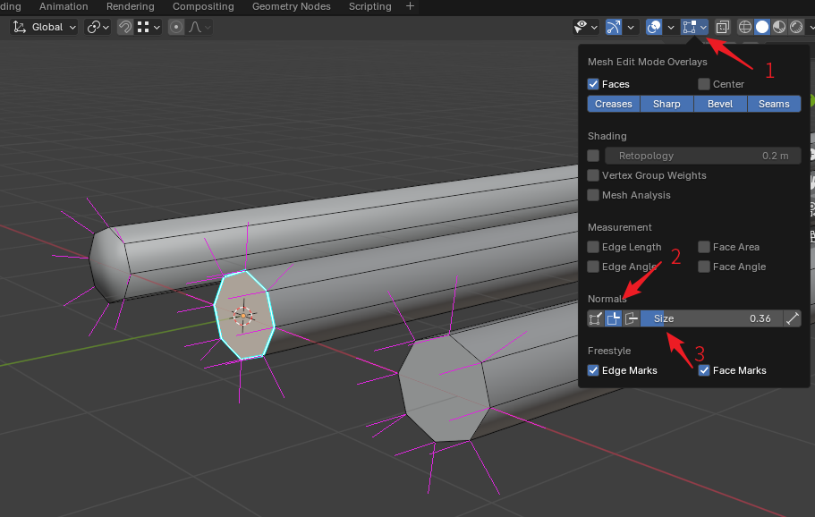Disable Freestyle Face Marks checkbox

click(704, 370)
